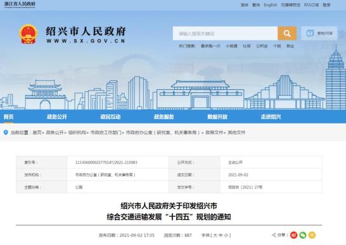Screen dimensions: 346x245
Task: Open the 政民互动 navigation tab
Action: (x=110, y=116)
